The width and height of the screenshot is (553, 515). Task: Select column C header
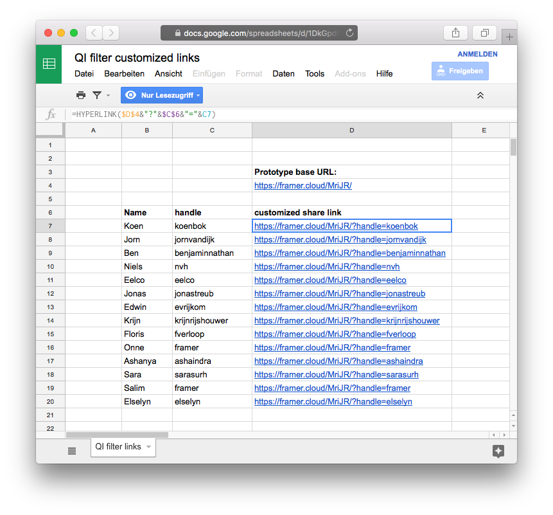213,131
